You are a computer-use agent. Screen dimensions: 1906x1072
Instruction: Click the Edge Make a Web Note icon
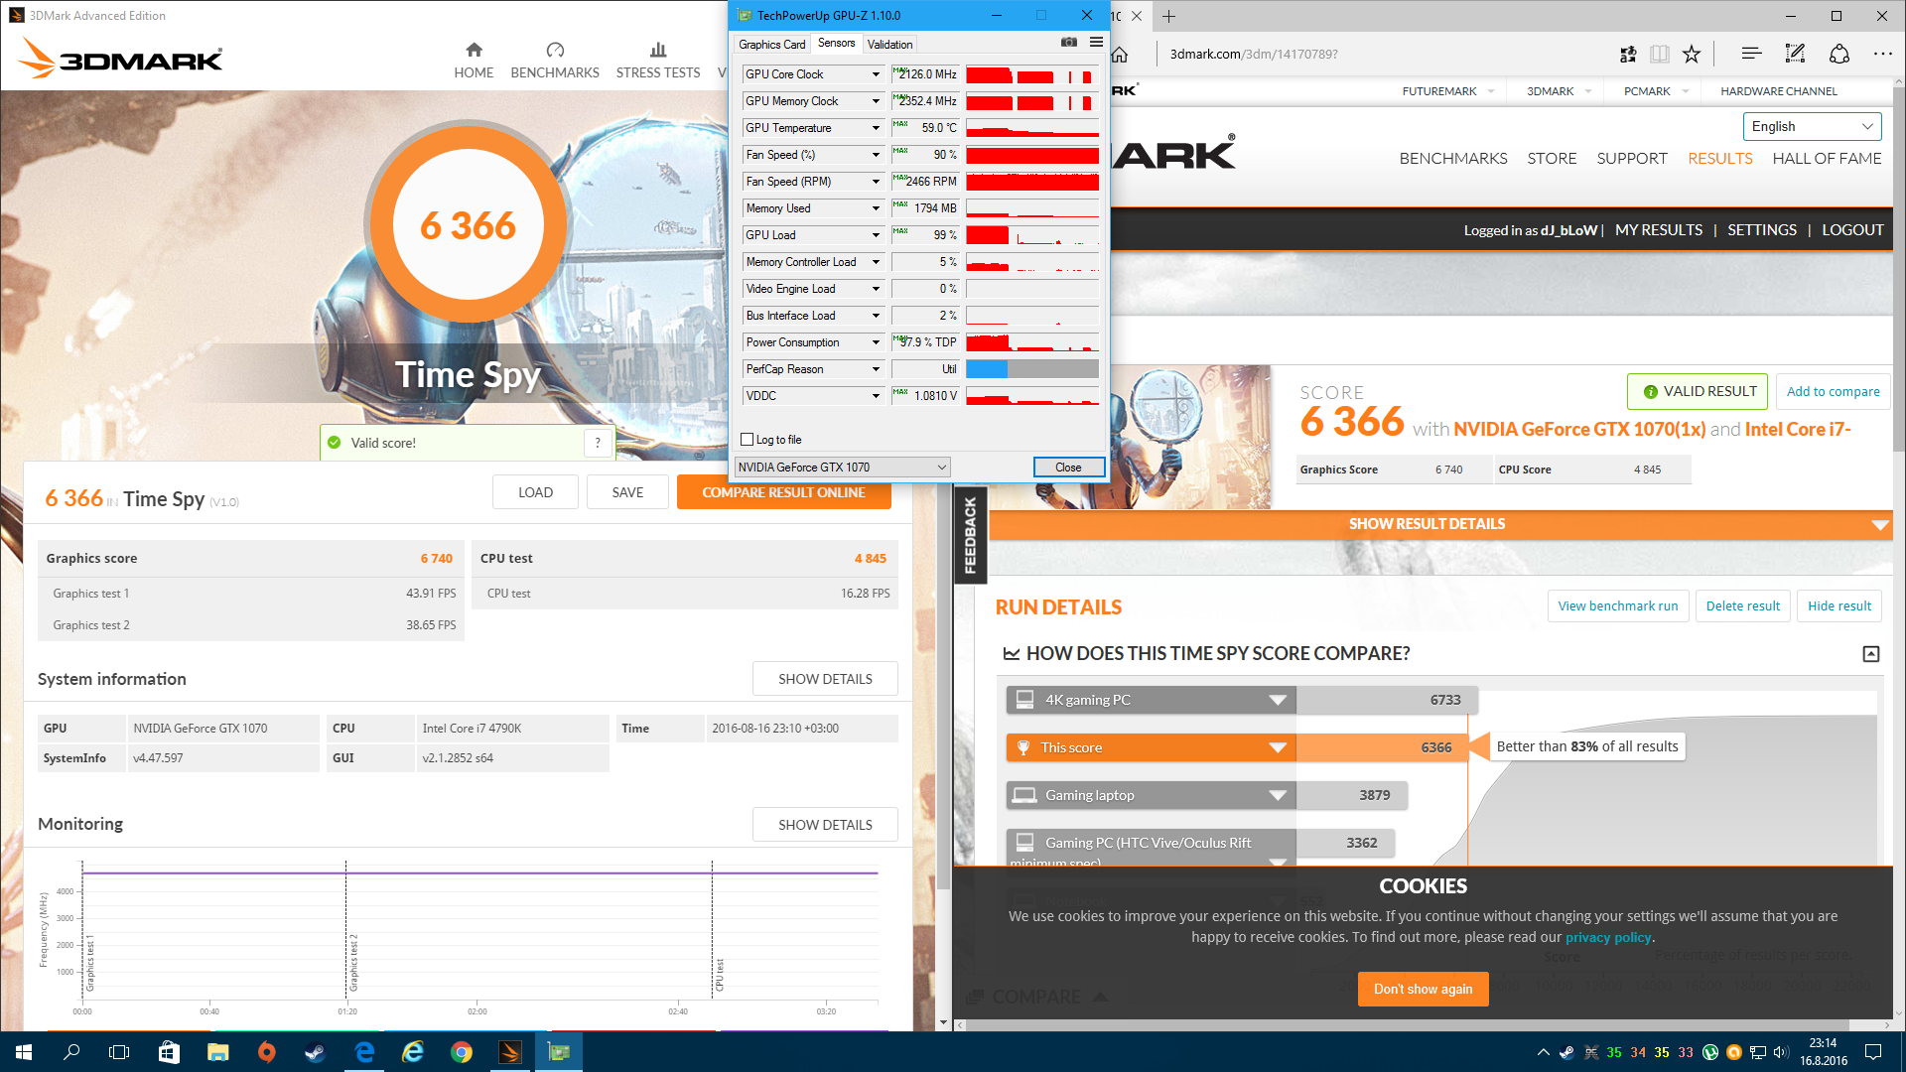point(1795,54)
